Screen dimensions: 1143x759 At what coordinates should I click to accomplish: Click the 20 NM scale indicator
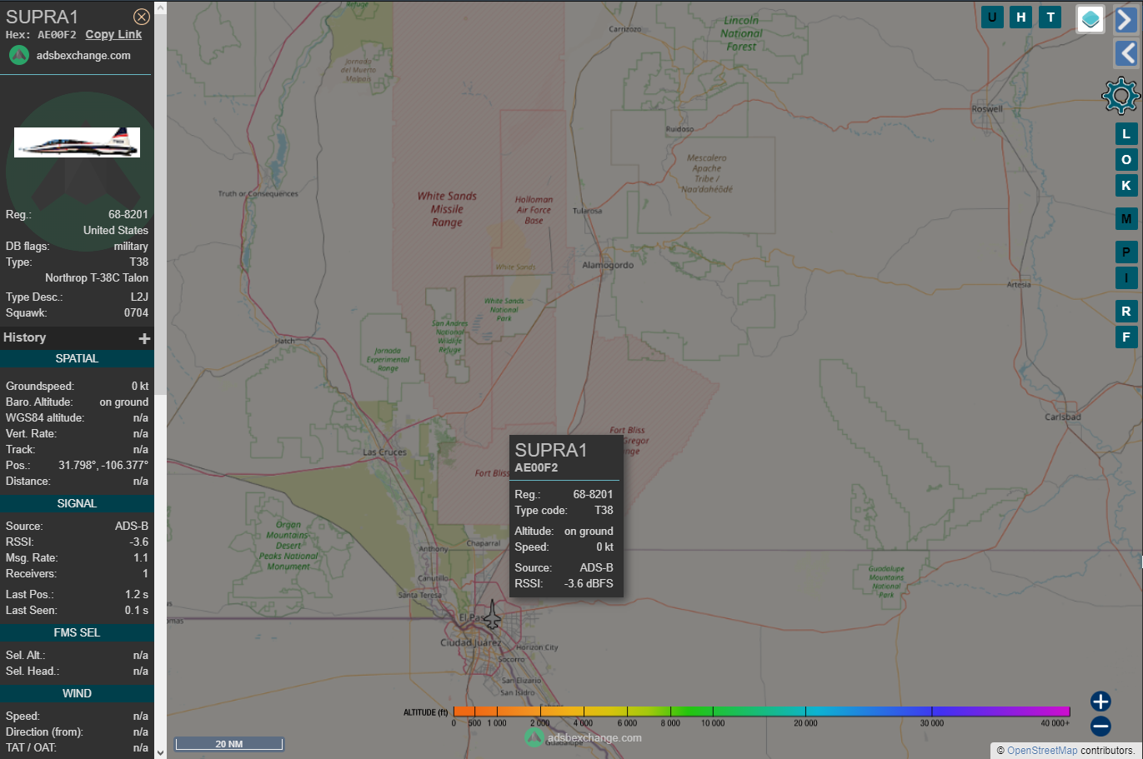[x=228, y=744]
